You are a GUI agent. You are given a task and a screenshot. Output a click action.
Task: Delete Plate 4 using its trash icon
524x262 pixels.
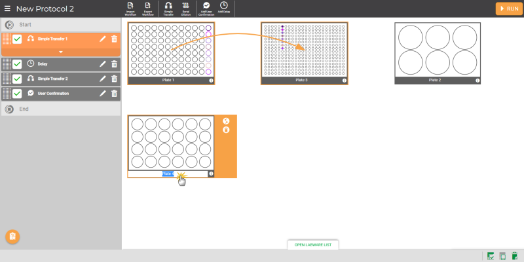click(x=226, y=130)
